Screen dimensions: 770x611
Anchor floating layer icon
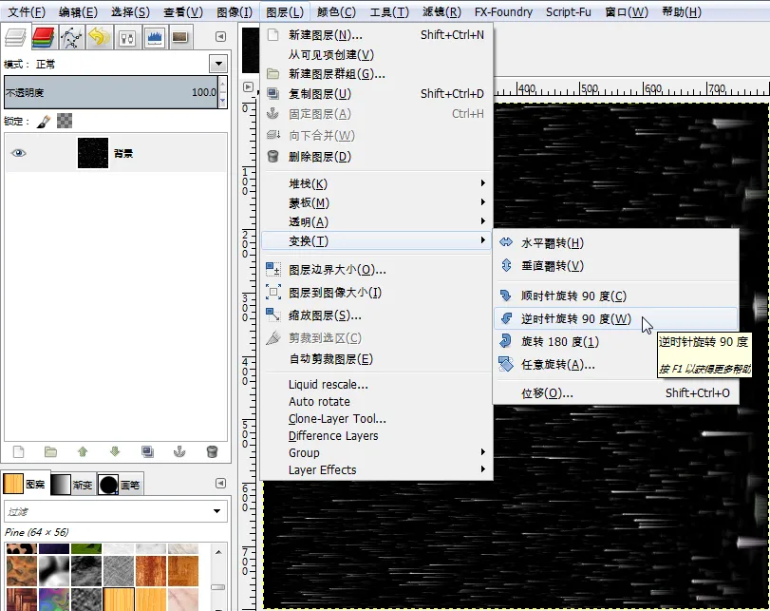point(179,451)
